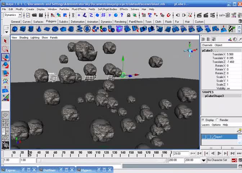Select the pCubeShape3 shape node

click(x=214, y=96)
